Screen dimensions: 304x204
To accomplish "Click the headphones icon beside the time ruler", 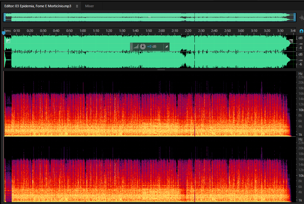I will [x=301, y=31].
